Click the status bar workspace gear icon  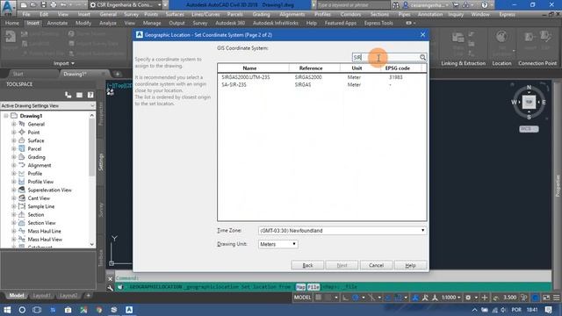tap(468, 298)
